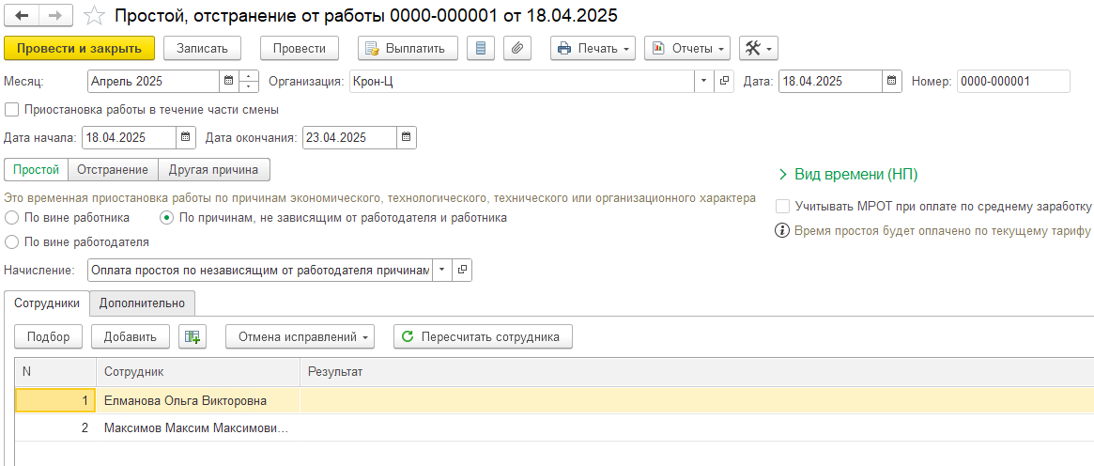Click the add-rows table icon button

pyautogui.click(x=193, y=336)
